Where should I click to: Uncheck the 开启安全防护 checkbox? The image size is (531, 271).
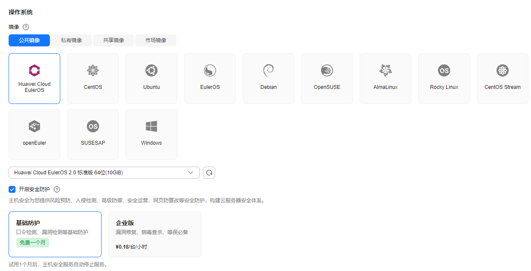pos(12,189)
